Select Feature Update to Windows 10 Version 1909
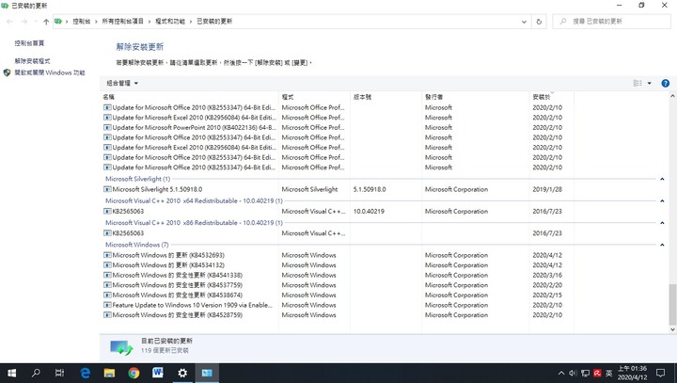The width and height of the screenshot is (677, 383). pyautogui.click(x=338, y=305)
